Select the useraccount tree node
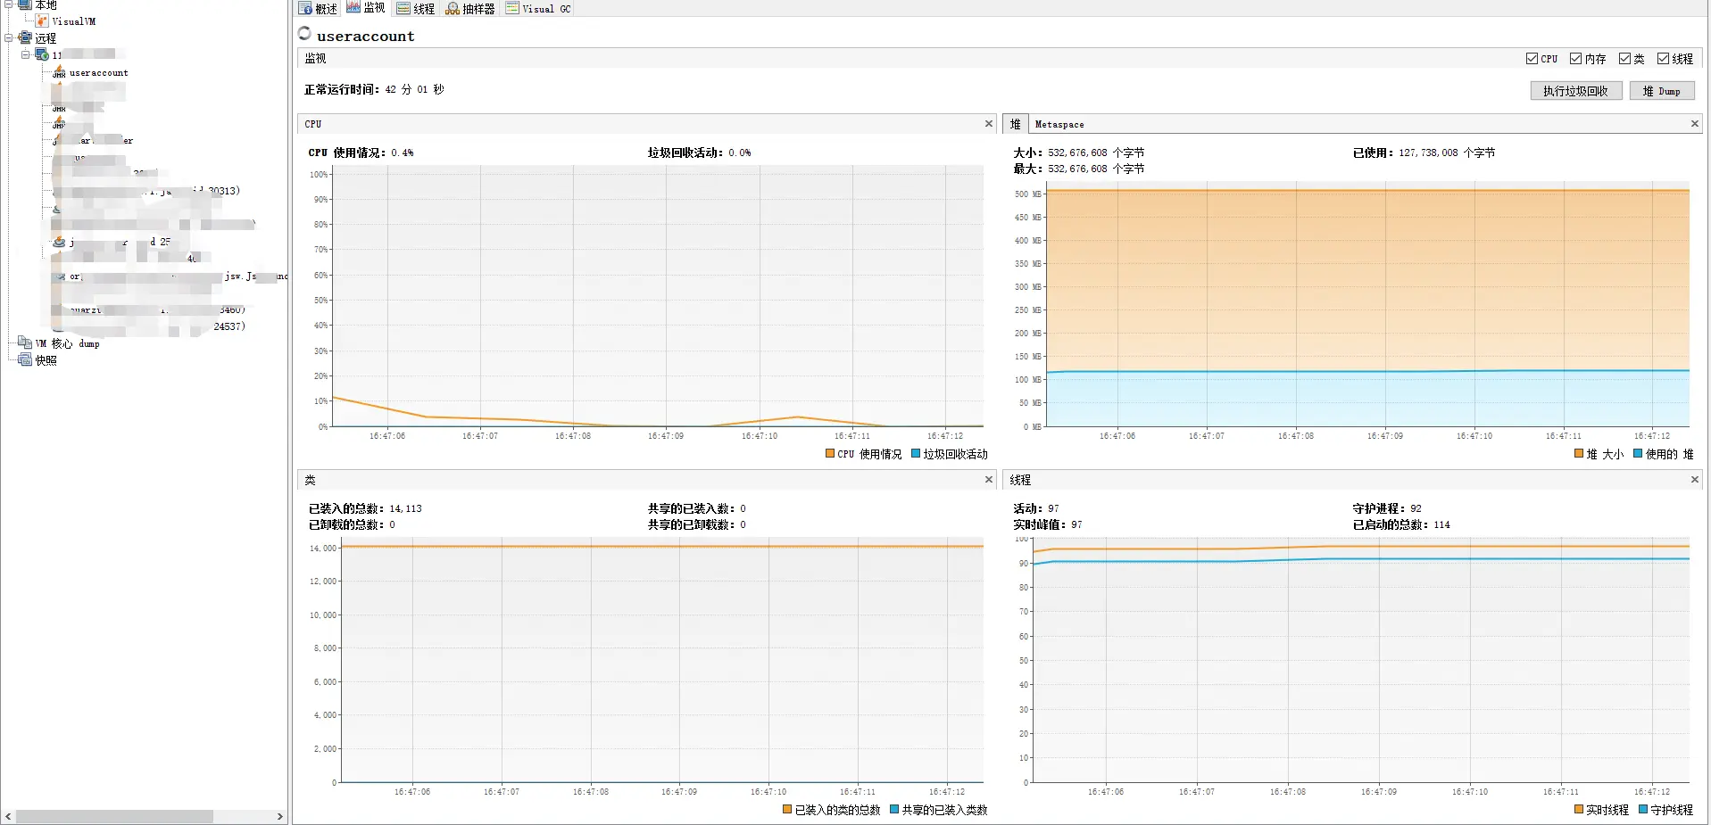 (98, 72)
